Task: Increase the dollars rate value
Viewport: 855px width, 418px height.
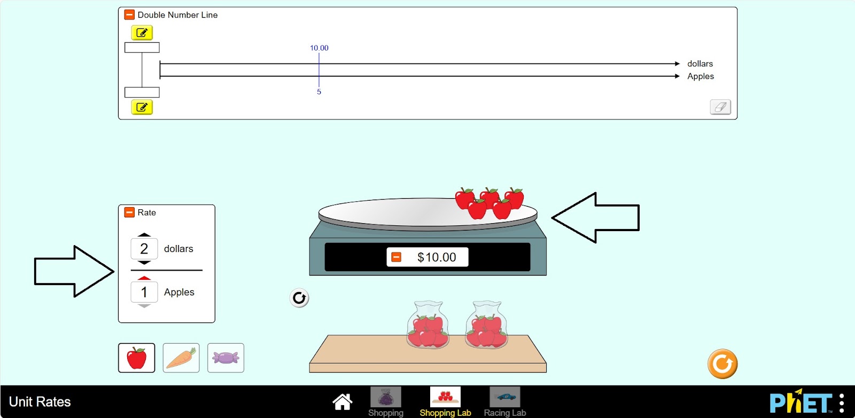Action: [144, 235]
